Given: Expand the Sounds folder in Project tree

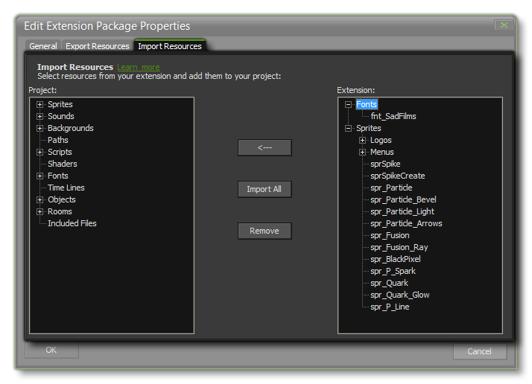Looking at the screenshot, I should pyautogui.click(x=39, y=117).
